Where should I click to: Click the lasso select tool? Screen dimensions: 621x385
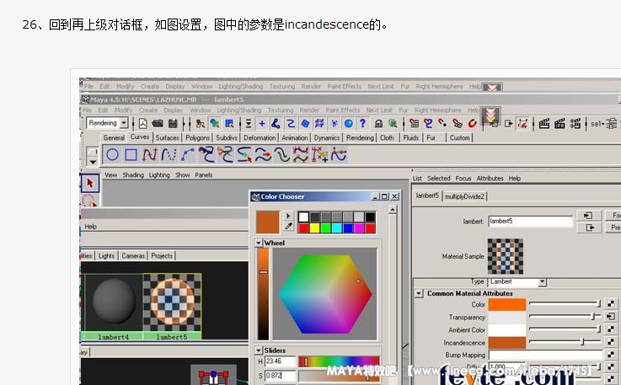tap(90, 201)
